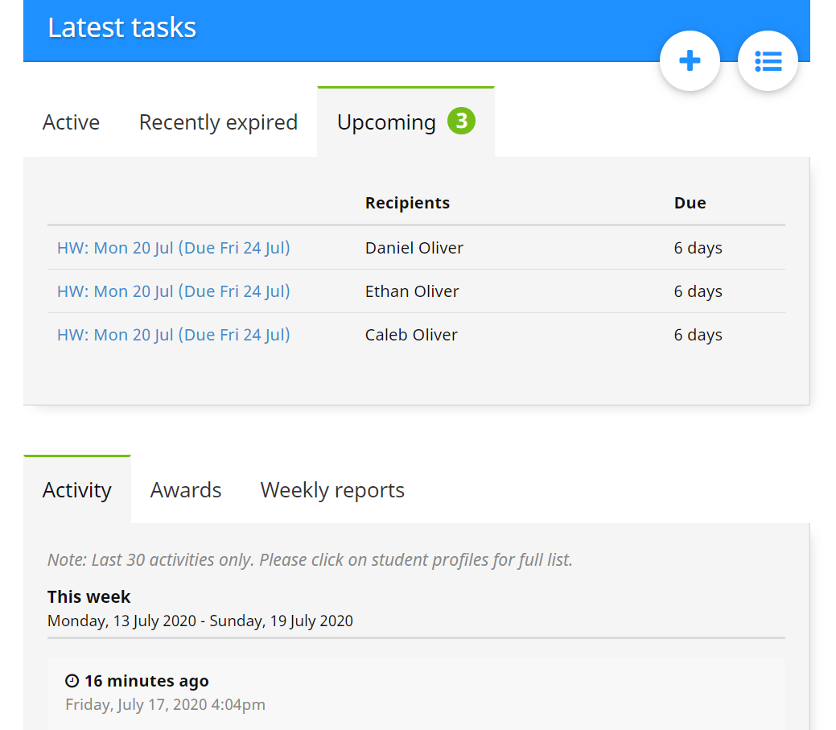Viewport: 836px width, 730px height.
Task: Show the Weekly reports tab
Action: click(332, 490)
